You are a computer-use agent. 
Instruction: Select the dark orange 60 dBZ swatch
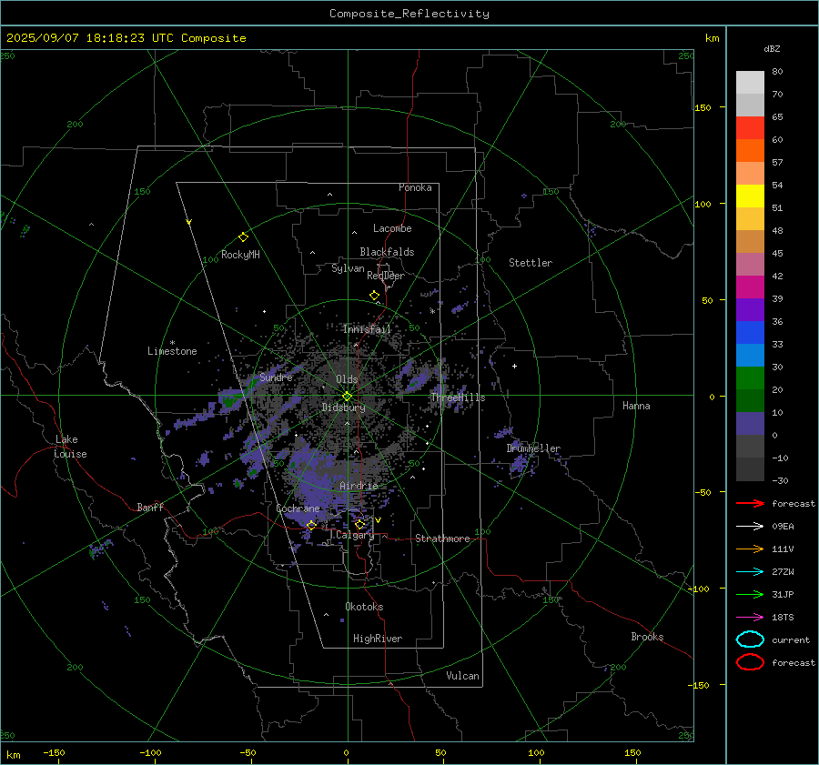(750, 150)
